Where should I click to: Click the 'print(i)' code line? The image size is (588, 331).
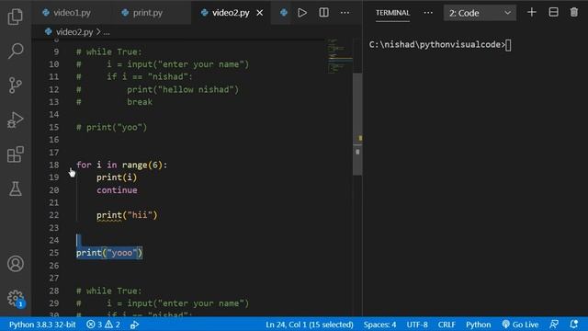pyautogui.click(x=117, y=177)
